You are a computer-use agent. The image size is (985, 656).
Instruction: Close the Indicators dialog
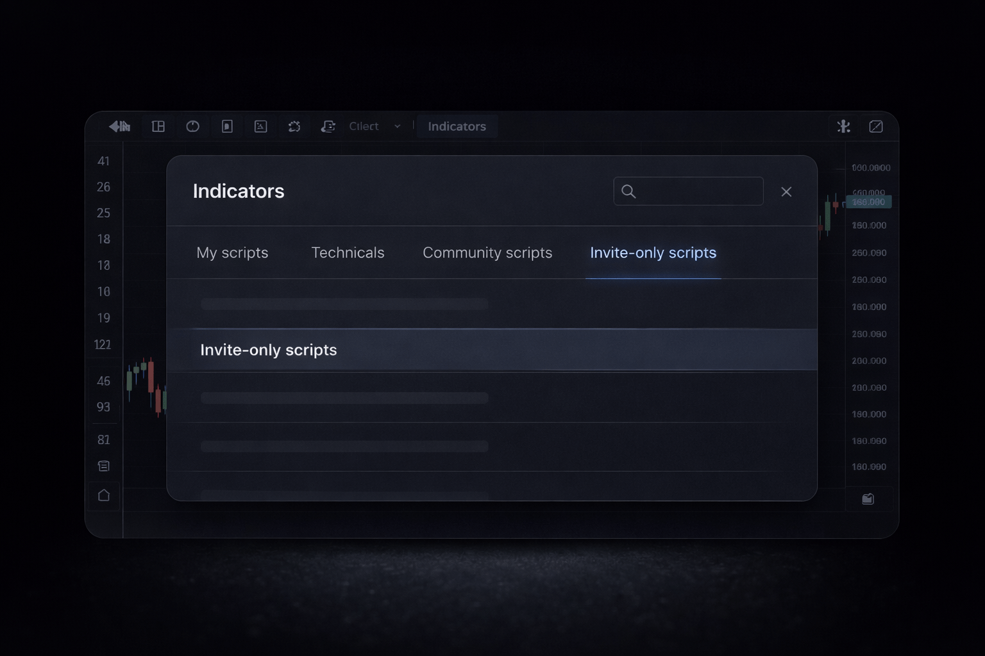click(786, 191)
